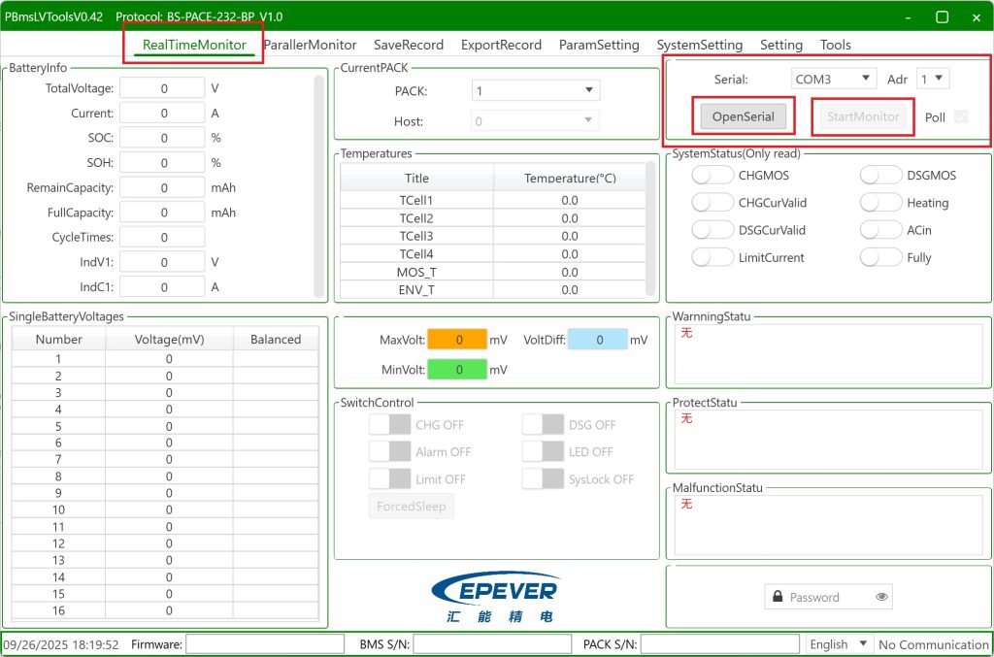Click the OpenSerial button
Image resolution: width=994 pixels, height=657 pixels.
743,116
